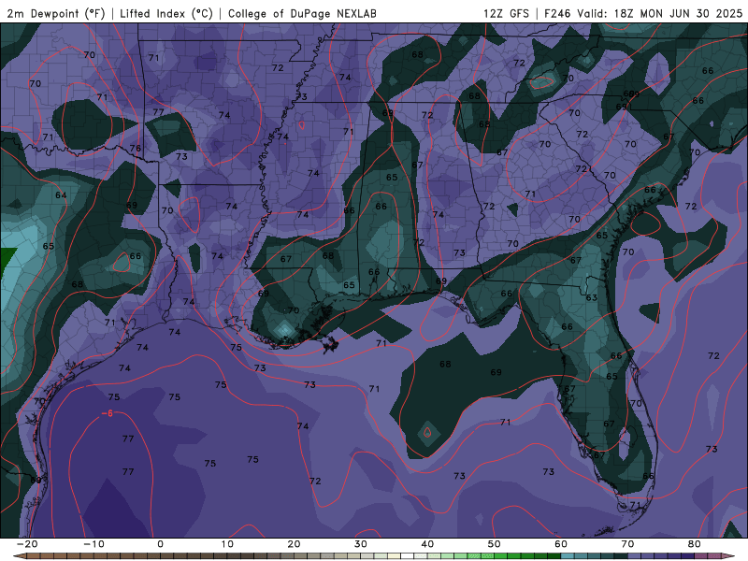748x561 pixels.
Task: Click the "30" color scale label
Action: [361, 544]
